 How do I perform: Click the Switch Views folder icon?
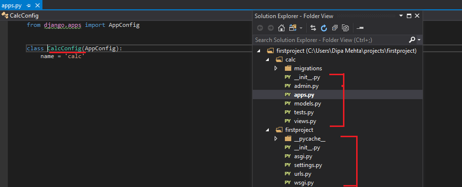coord(293,28)
